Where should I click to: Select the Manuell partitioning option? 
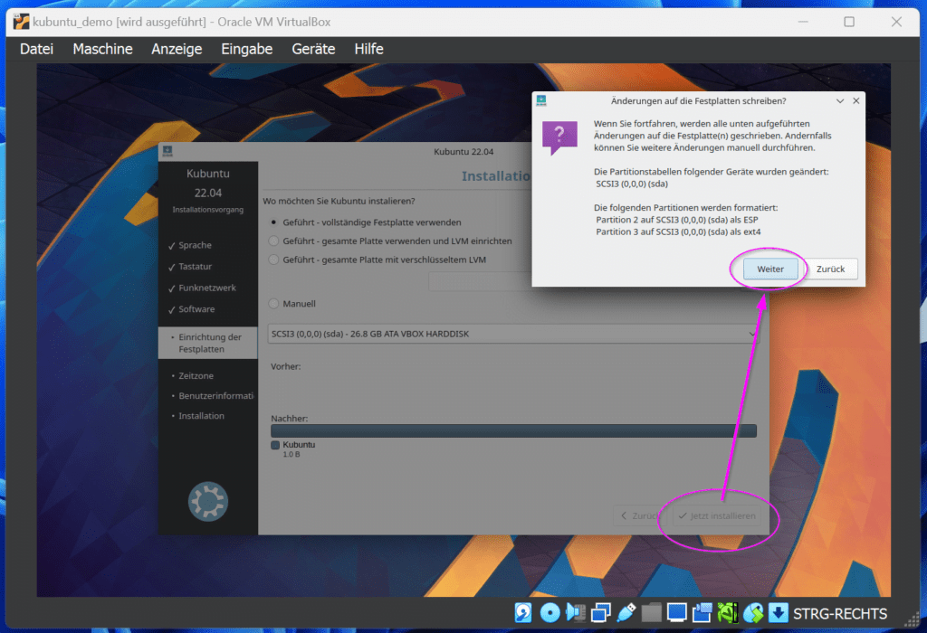click(x=292, y=304)
